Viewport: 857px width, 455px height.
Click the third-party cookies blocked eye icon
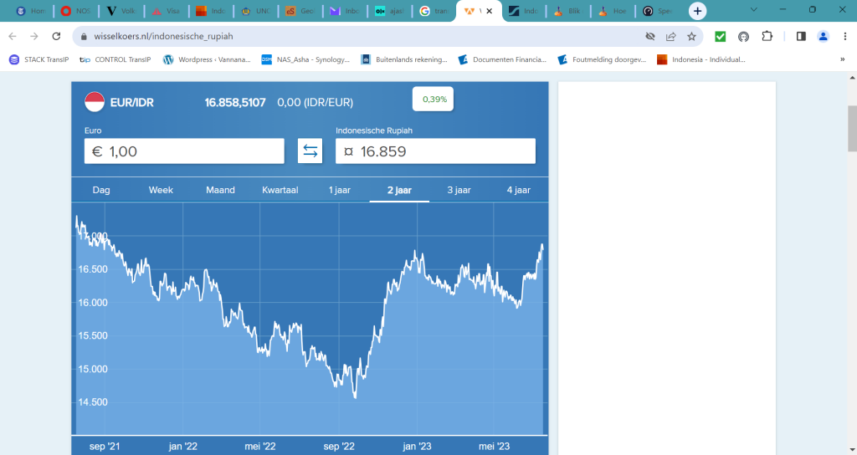[x=649, y=36]
